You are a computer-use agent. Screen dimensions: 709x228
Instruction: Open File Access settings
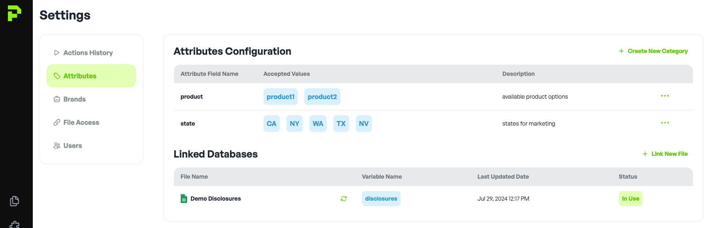pyautogui.click(x=81, y=122)
